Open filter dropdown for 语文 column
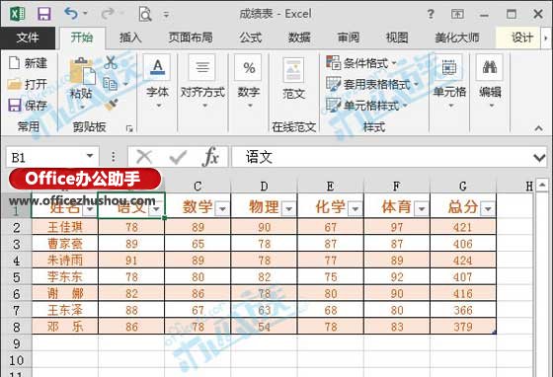 [x=156, y=209]
